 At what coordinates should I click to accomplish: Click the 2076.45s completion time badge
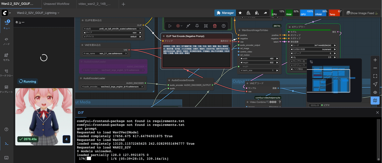(x=28, y=139)
